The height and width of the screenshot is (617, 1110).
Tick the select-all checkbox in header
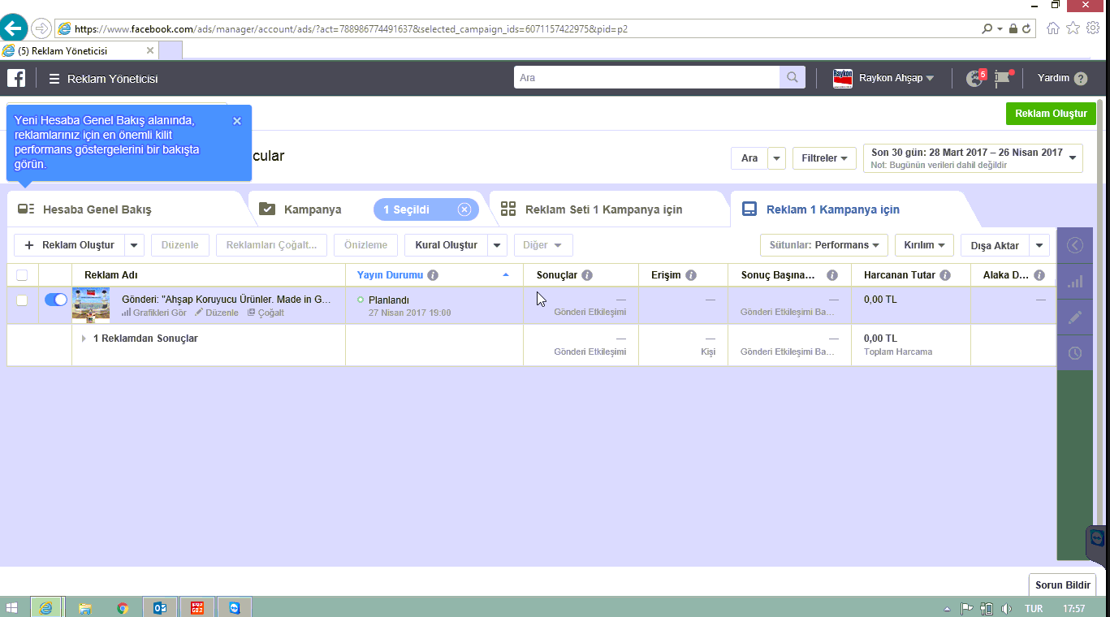coord(22,275)
